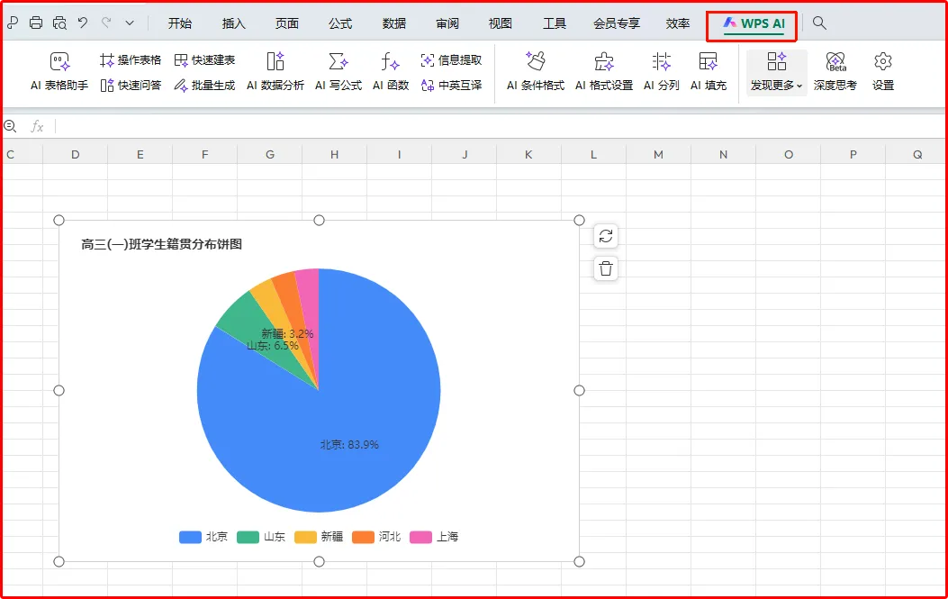The width and height of the screenshot is (948, 599).
Task: Switch to the 数据 tab
Action: [x=393, y=23]
